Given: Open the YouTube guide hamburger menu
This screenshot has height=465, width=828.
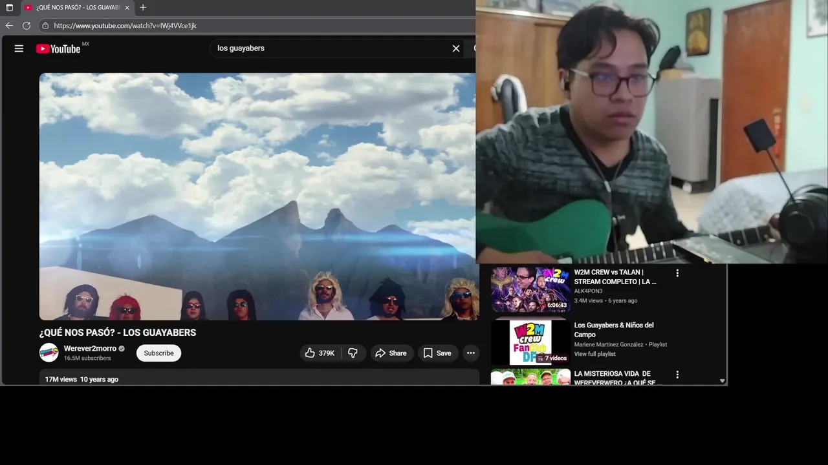Looking at the screenshot, I should pyautogui.click(x=19, y=48).
